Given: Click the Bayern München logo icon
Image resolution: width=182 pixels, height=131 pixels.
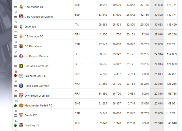Looking at the screenshot, I should tap(21, 56).
